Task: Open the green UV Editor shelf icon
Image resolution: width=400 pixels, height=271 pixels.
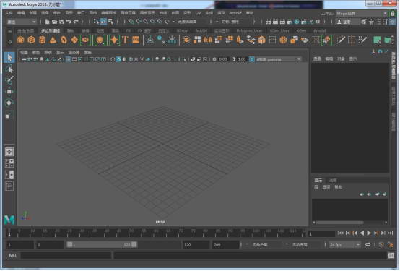Action: click(377, 40)
